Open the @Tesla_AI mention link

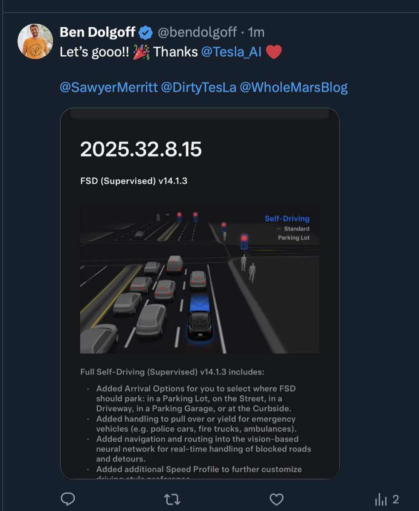pos(231,52)
